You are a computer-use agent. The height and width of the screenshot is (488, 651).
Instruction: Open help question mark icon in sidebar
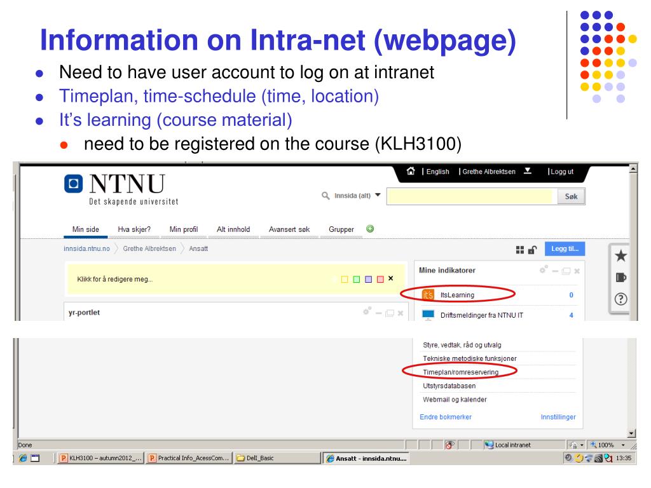pos(620,299)
